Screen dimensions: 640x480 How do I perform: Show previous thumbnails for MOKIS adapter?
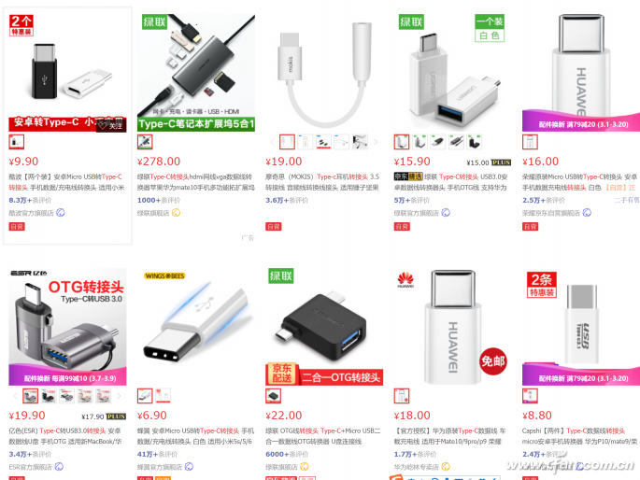coord(272,142)
